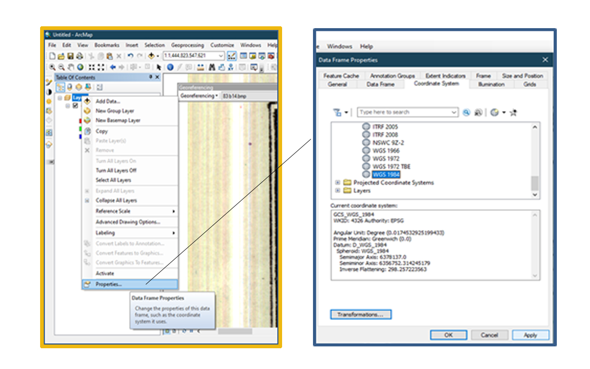
Task: Switch to the Data Frame tab
Action: (380, 84)
